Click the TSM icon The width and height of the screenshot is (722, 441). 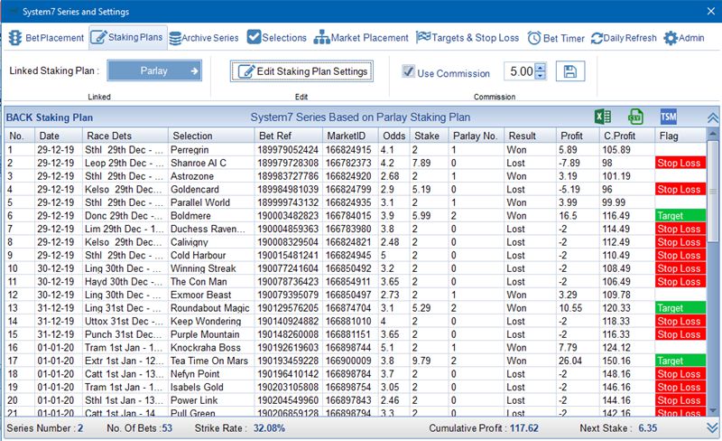[x=668, y=117]
